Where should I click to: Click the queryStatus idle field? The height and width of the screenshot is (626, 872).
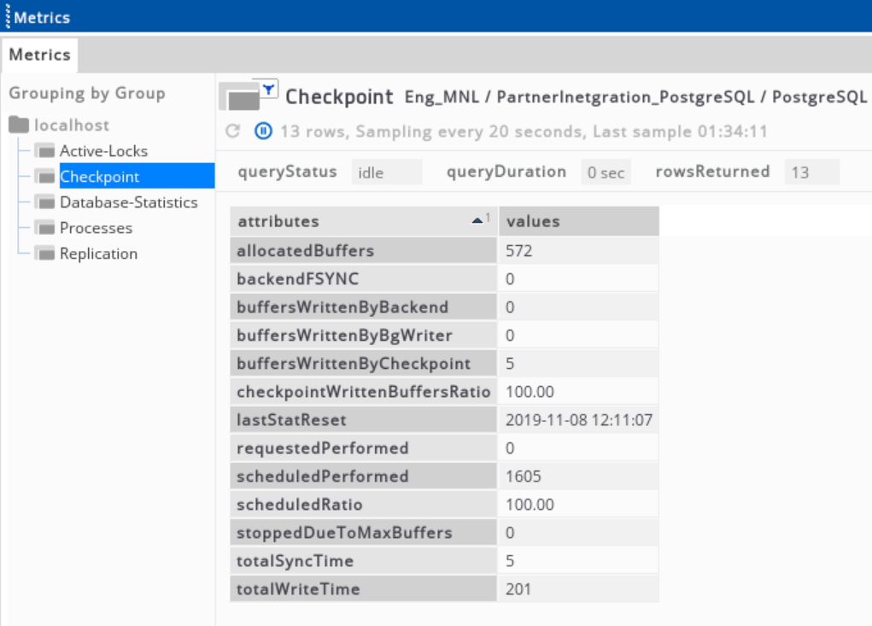386,173
